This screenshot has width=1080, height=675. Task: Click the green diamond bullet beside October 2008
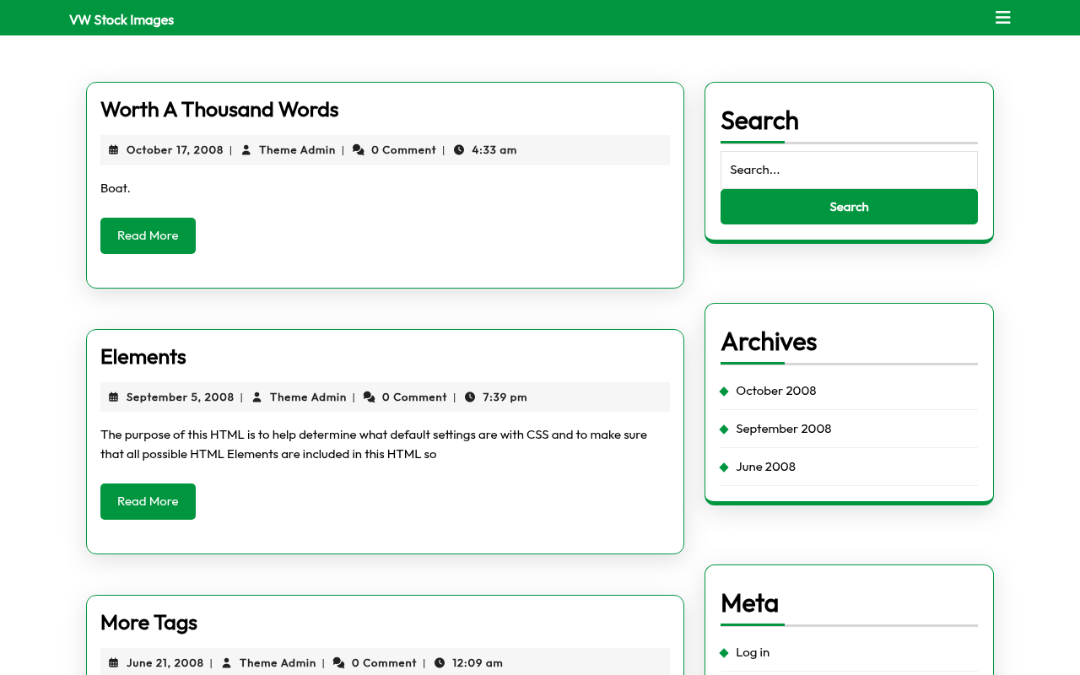[724, 391]
